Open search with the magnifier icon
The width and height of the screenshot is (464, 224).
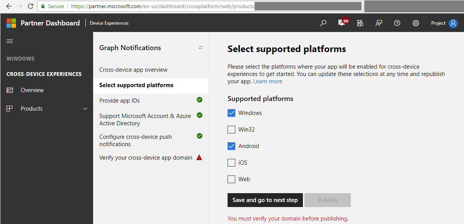(x=323, y=23)
